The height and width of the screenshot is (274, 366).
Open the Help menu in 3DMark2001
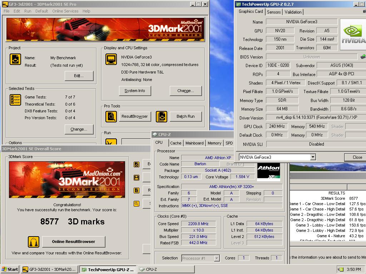pos(86,11)
